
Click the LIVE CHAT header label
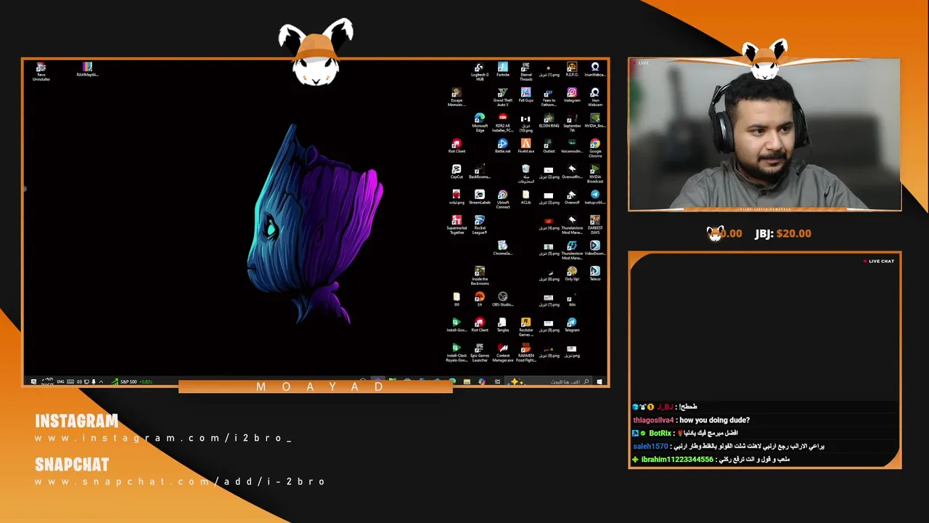879,261
